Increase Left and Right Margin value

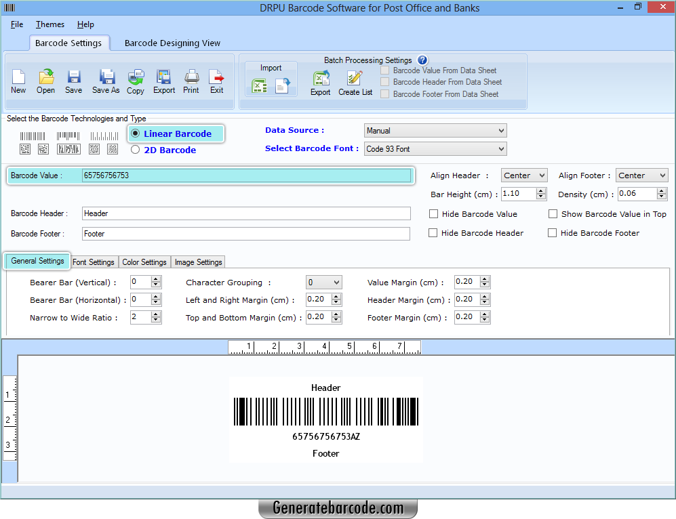click(x=337, y=297)
